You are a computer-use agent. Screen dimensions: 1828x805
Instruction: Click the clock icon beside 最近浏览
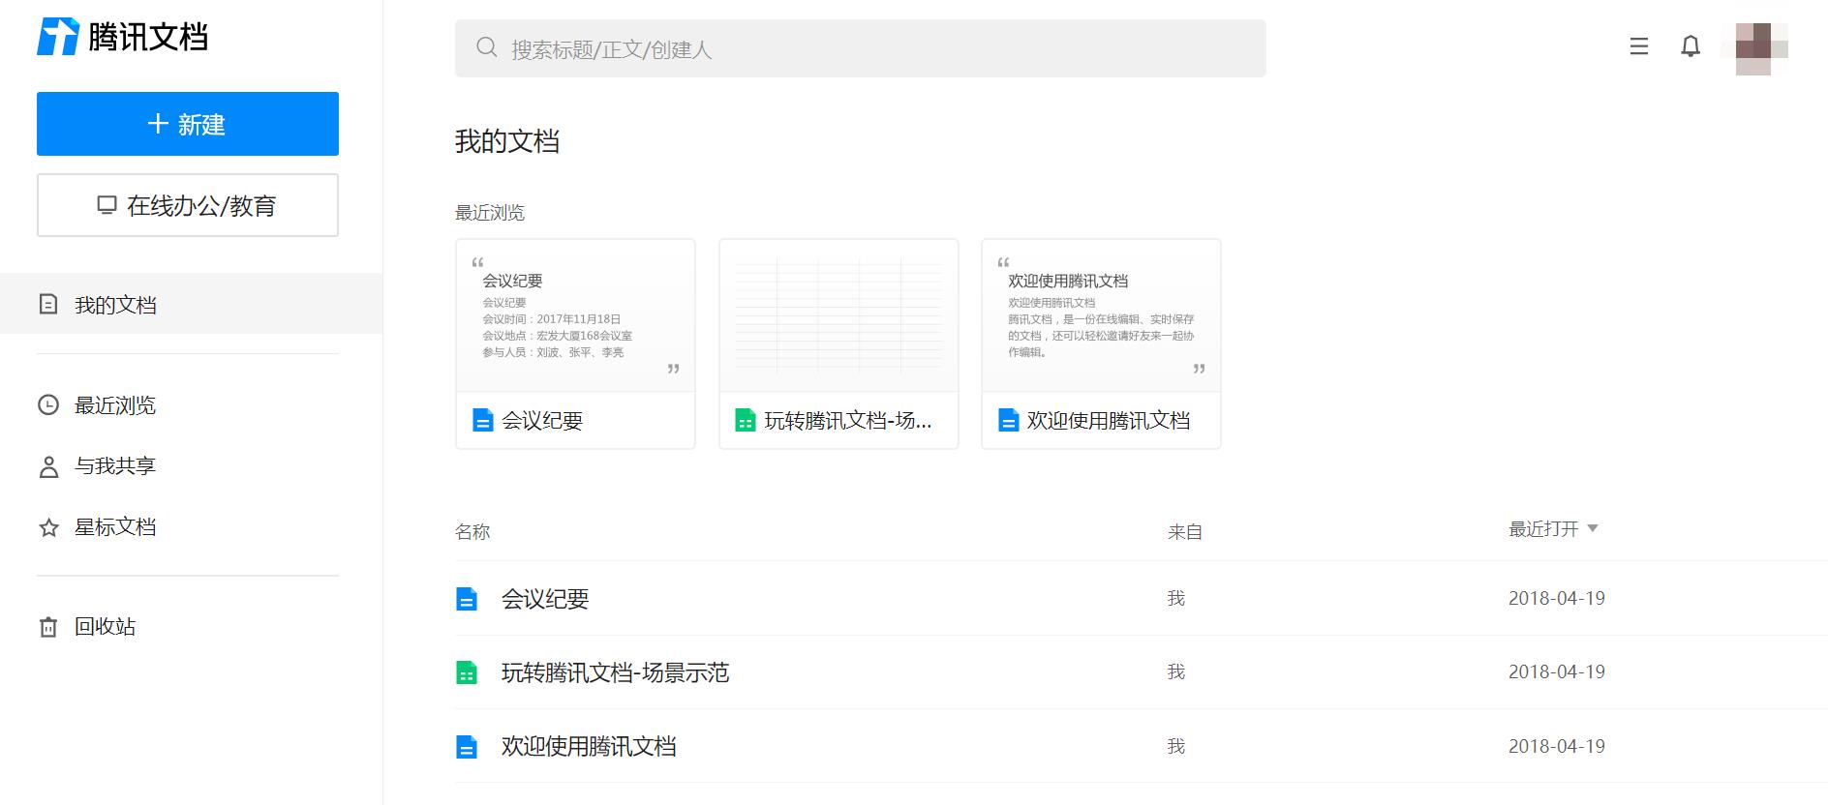tap(48, 405)
